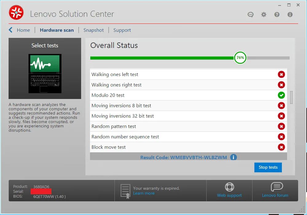
Task: Open the Lenovo forum link
Action: pos(275,195)
